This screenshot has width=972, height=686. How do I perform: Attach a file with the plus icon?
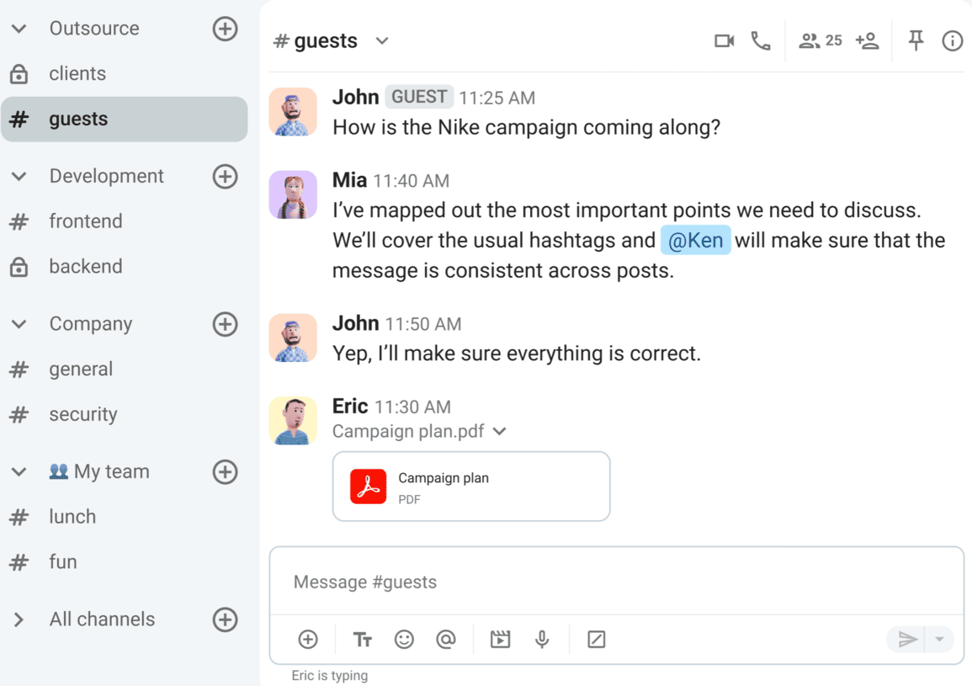click(x=307, y=639)
